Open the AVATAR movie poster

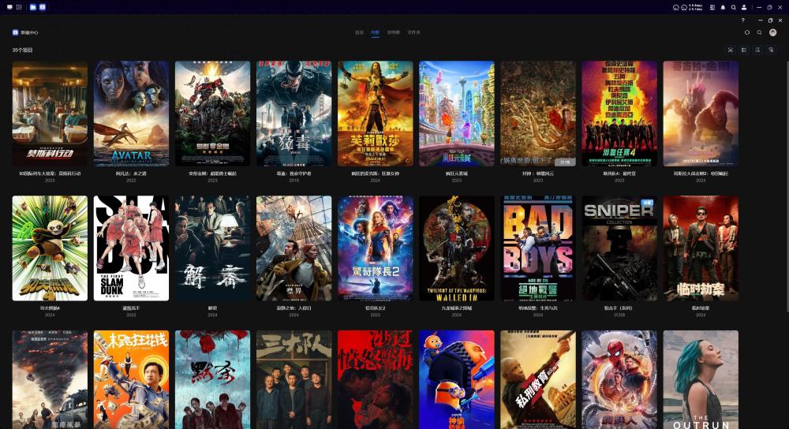131,114
